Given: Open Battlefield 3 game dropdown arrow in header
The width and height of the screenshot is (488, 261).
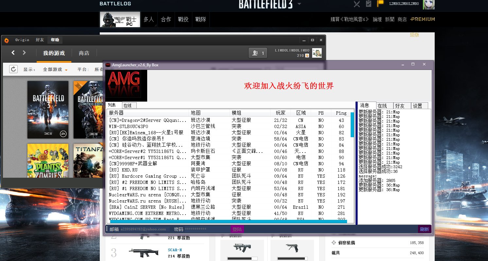Looking at the screenshot, I should [299, 4].
